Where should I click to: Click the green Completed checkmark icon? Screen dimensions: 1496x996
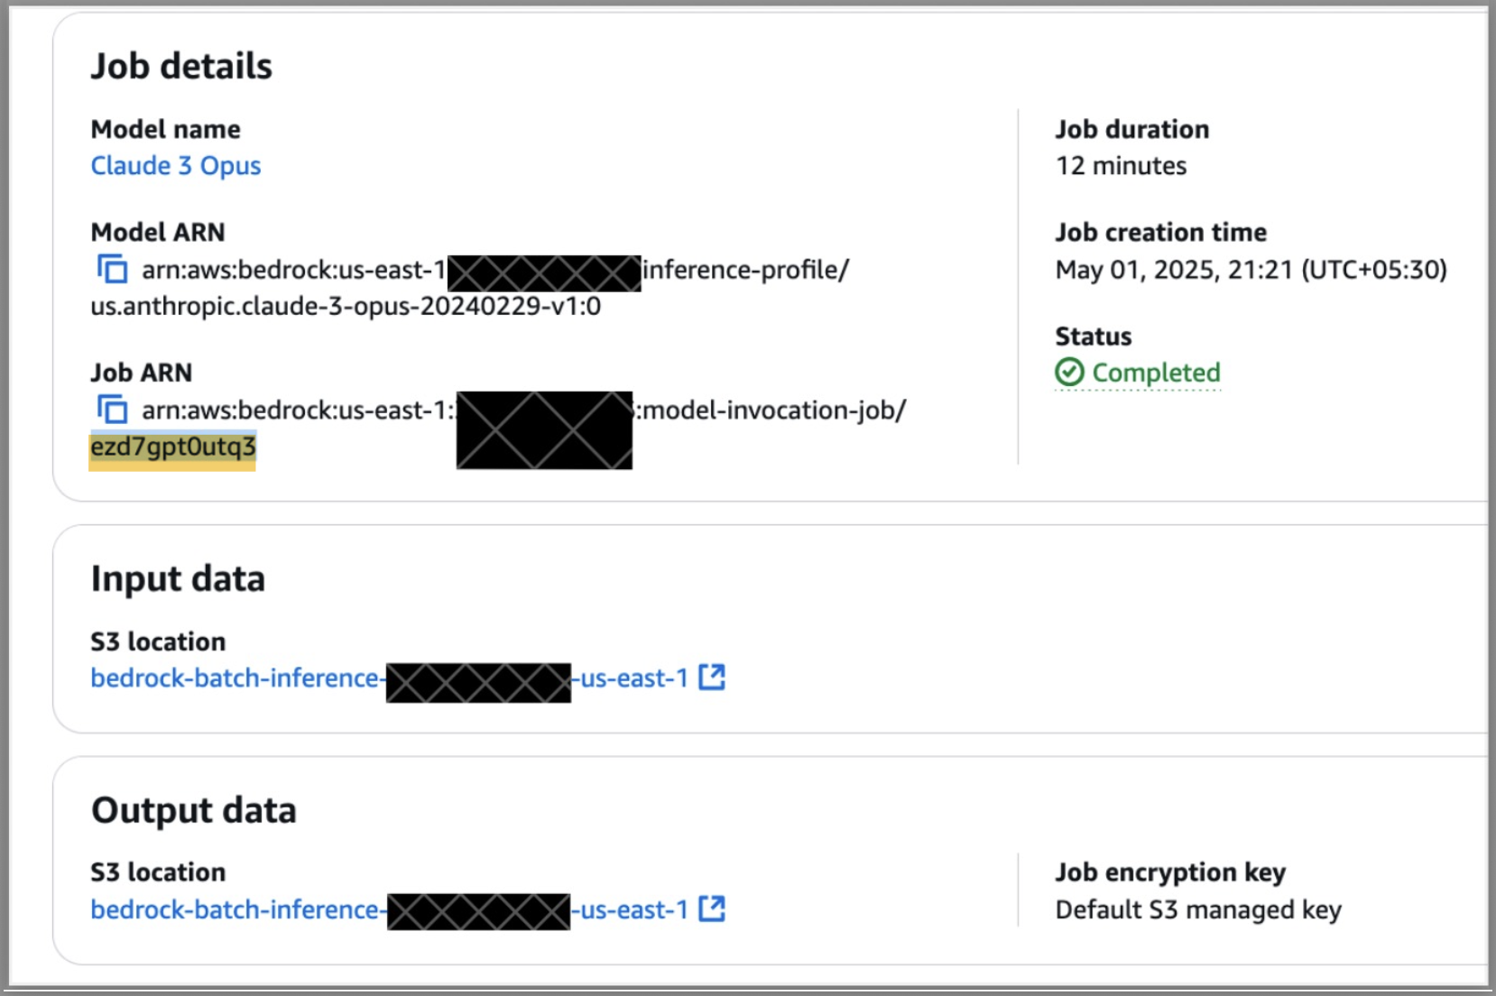click(x=1069, y=372)
